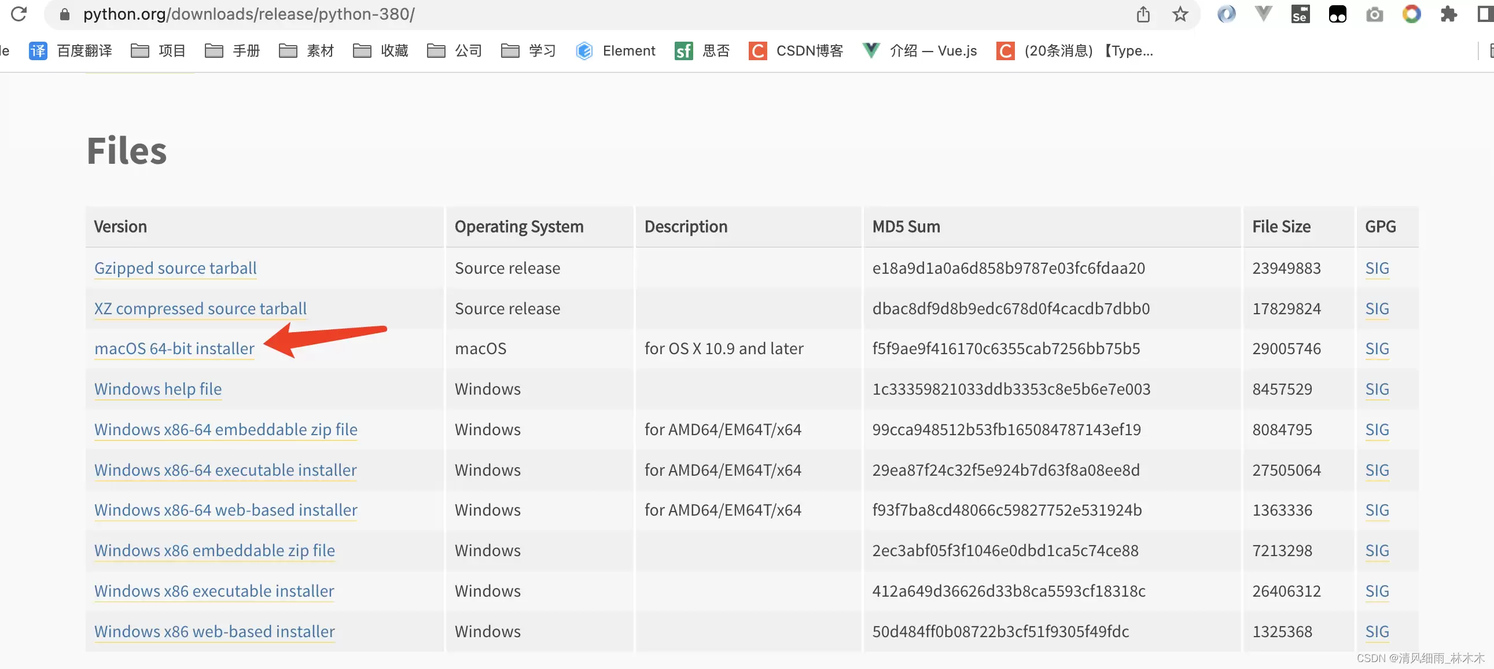Click the camera screenshot extension icon
The image size is (1494, 669).
[1374, 14]
